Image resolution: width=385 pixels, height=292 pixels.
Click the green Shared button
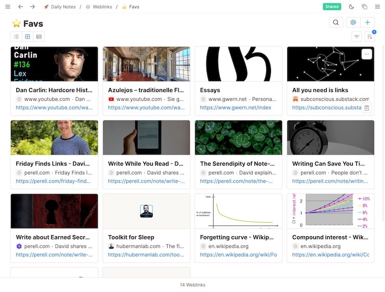(x=332, y=7)
